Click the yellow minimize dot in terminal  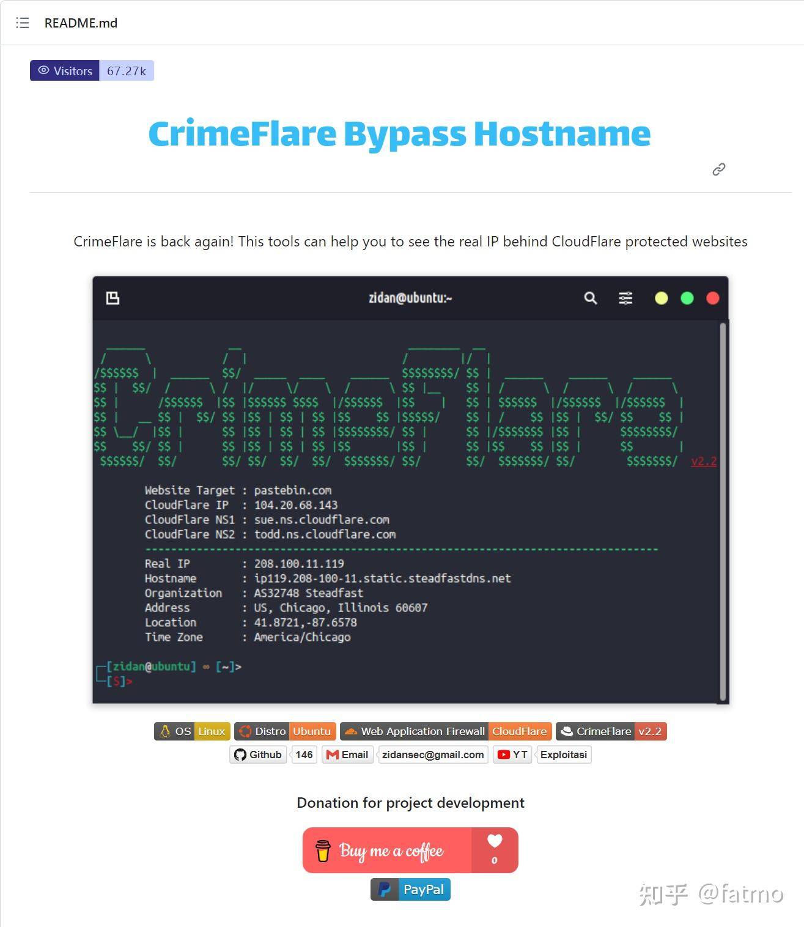662,298
